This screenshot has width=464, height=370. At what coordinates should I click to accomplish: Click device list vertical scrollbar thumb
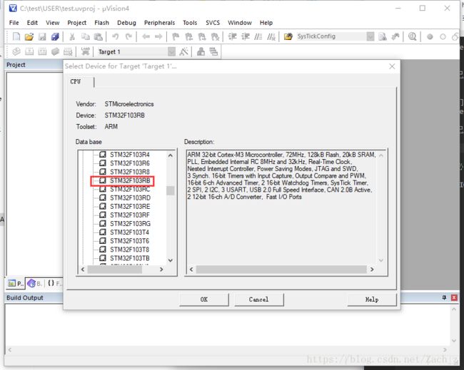tap(171, 190)
